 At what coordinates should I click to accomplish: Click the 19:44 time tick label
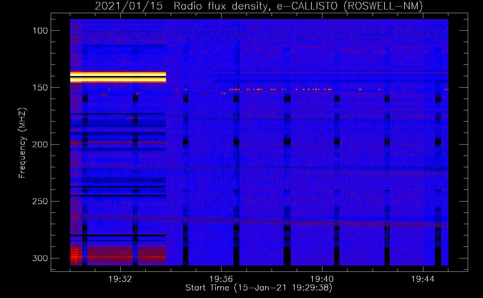click(423, 279)
